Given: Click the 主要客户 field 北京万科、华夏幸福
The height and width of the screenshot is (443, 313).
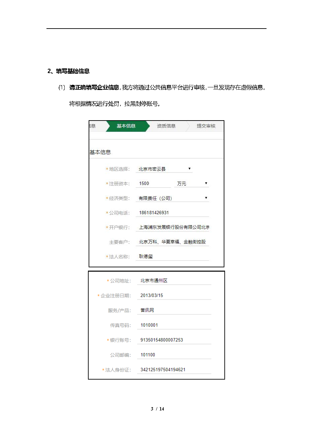Looking at the screenshot, I should pyautogui.click(x=172, y=242).
